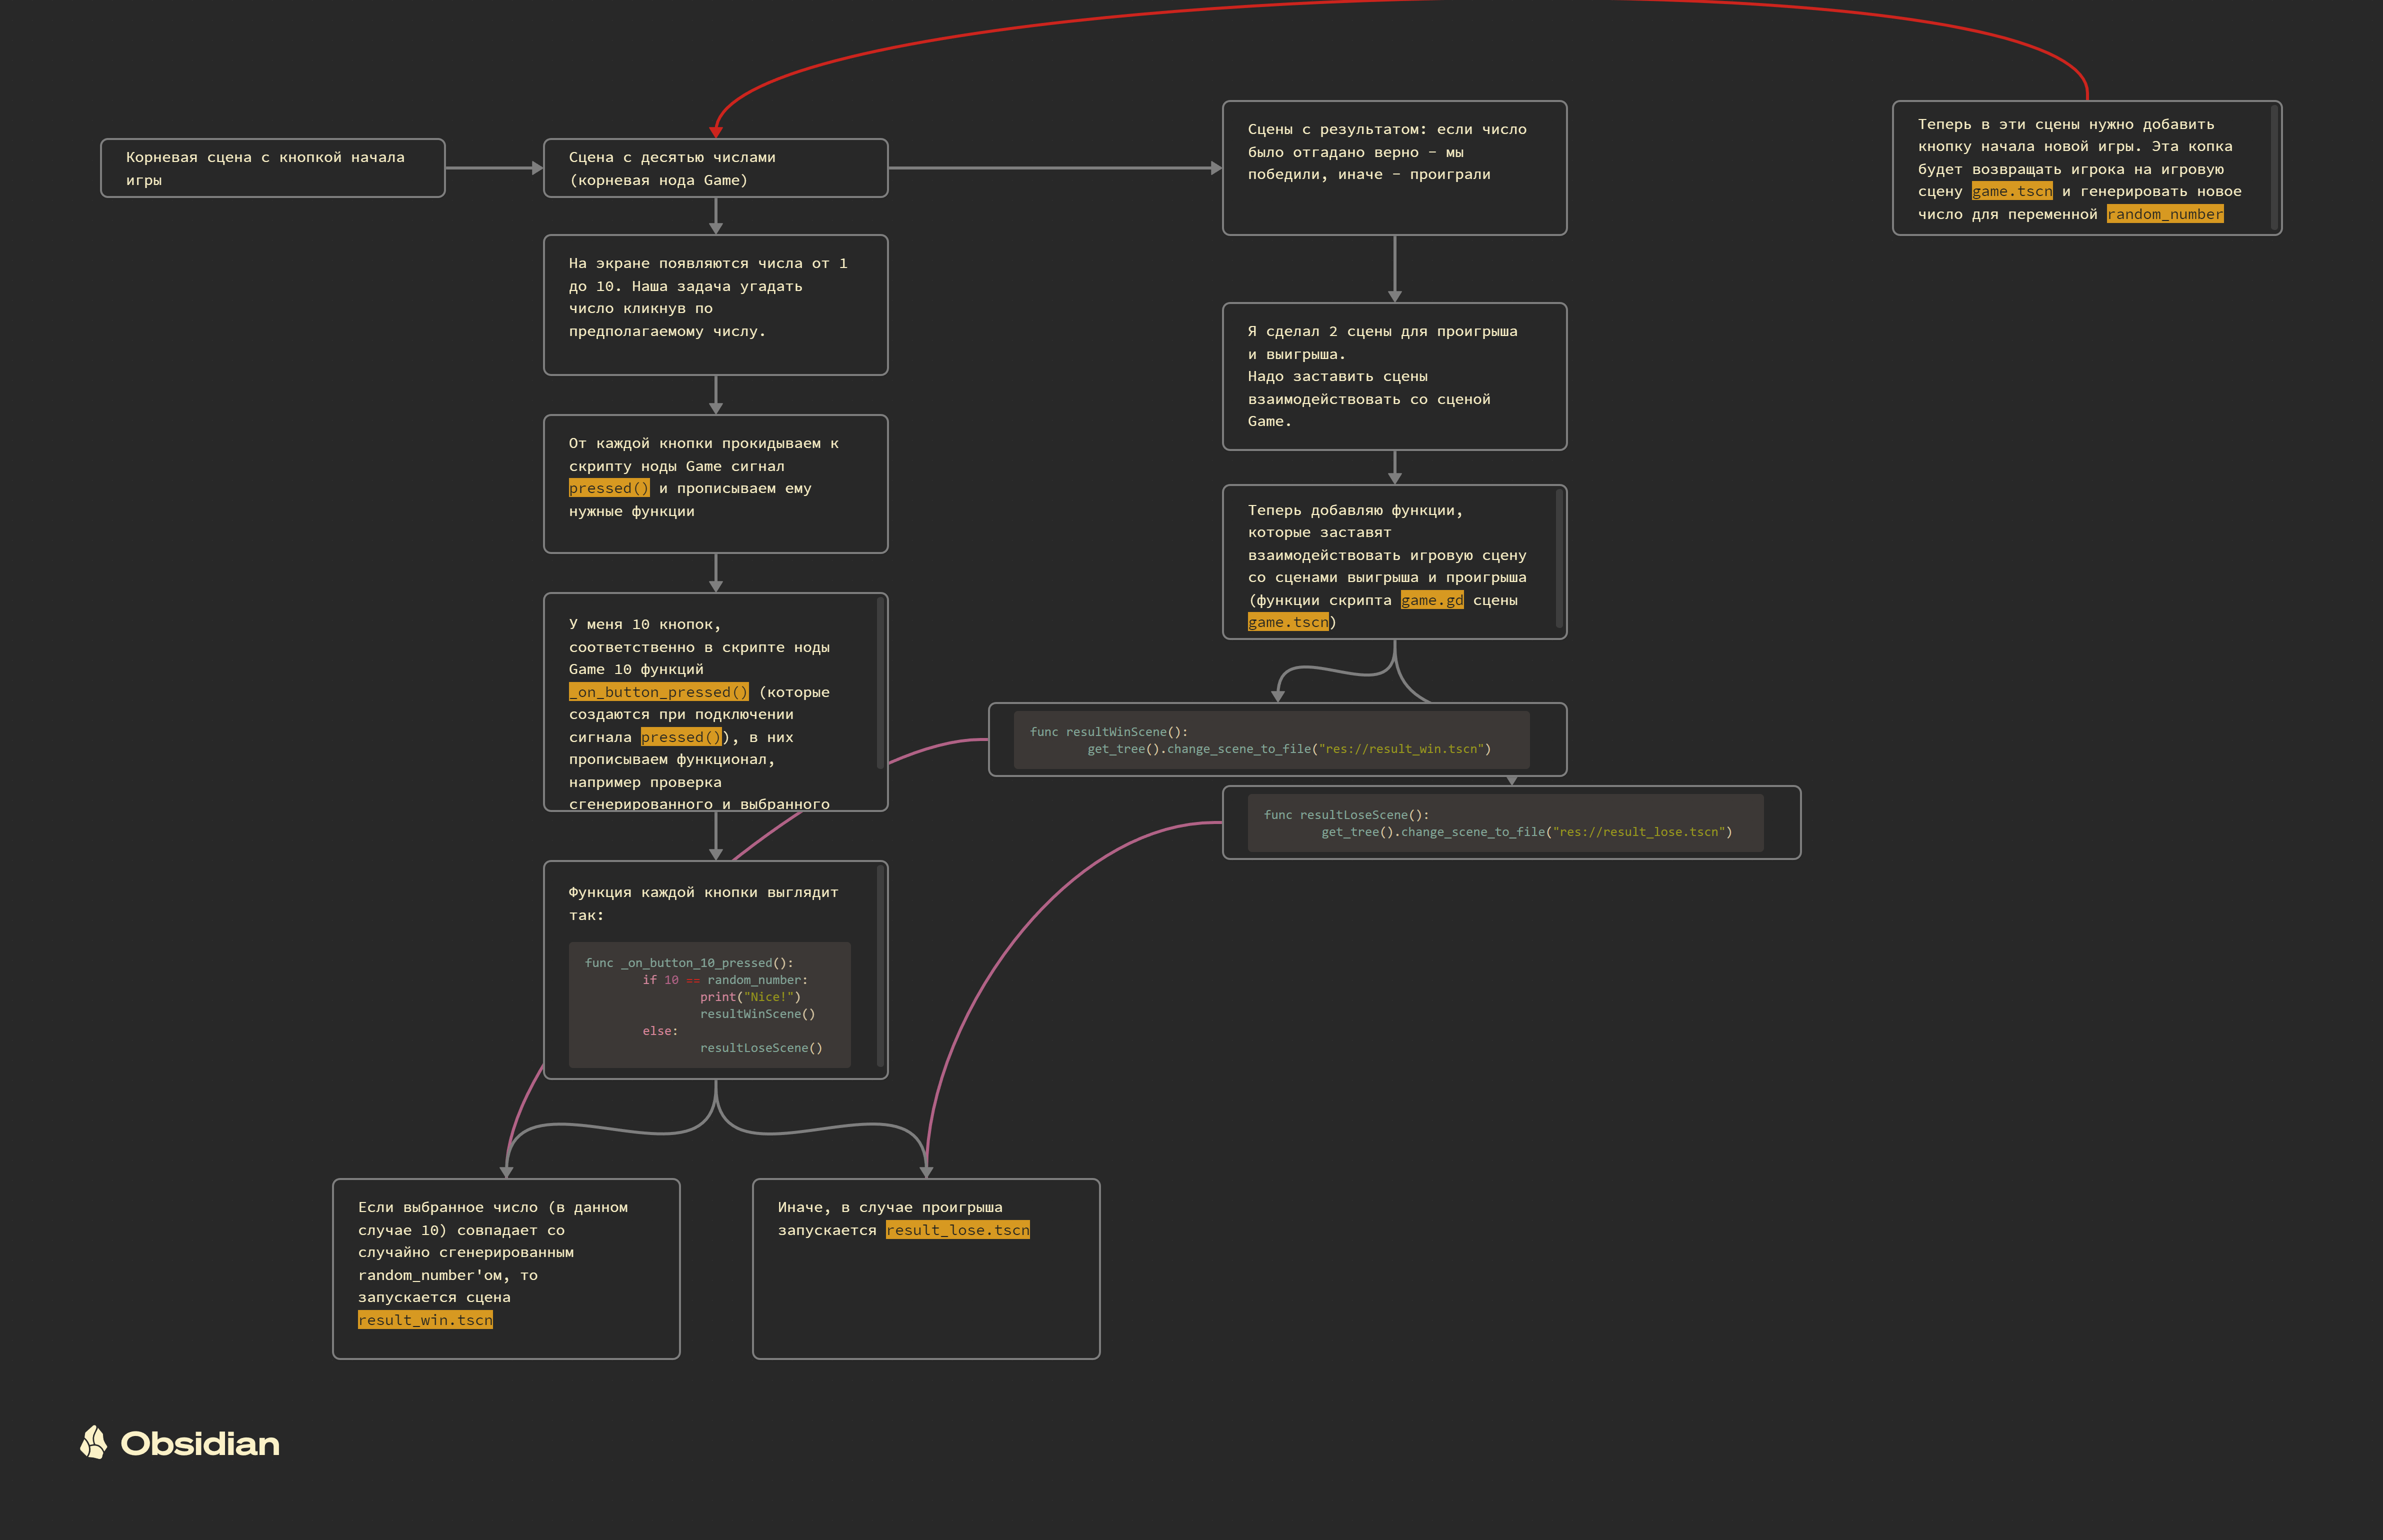Image resolution: width=2383 pixels, height=1540 pixels.
Task: Click the _on_button_10_pressed code block
Action: 709,1004
